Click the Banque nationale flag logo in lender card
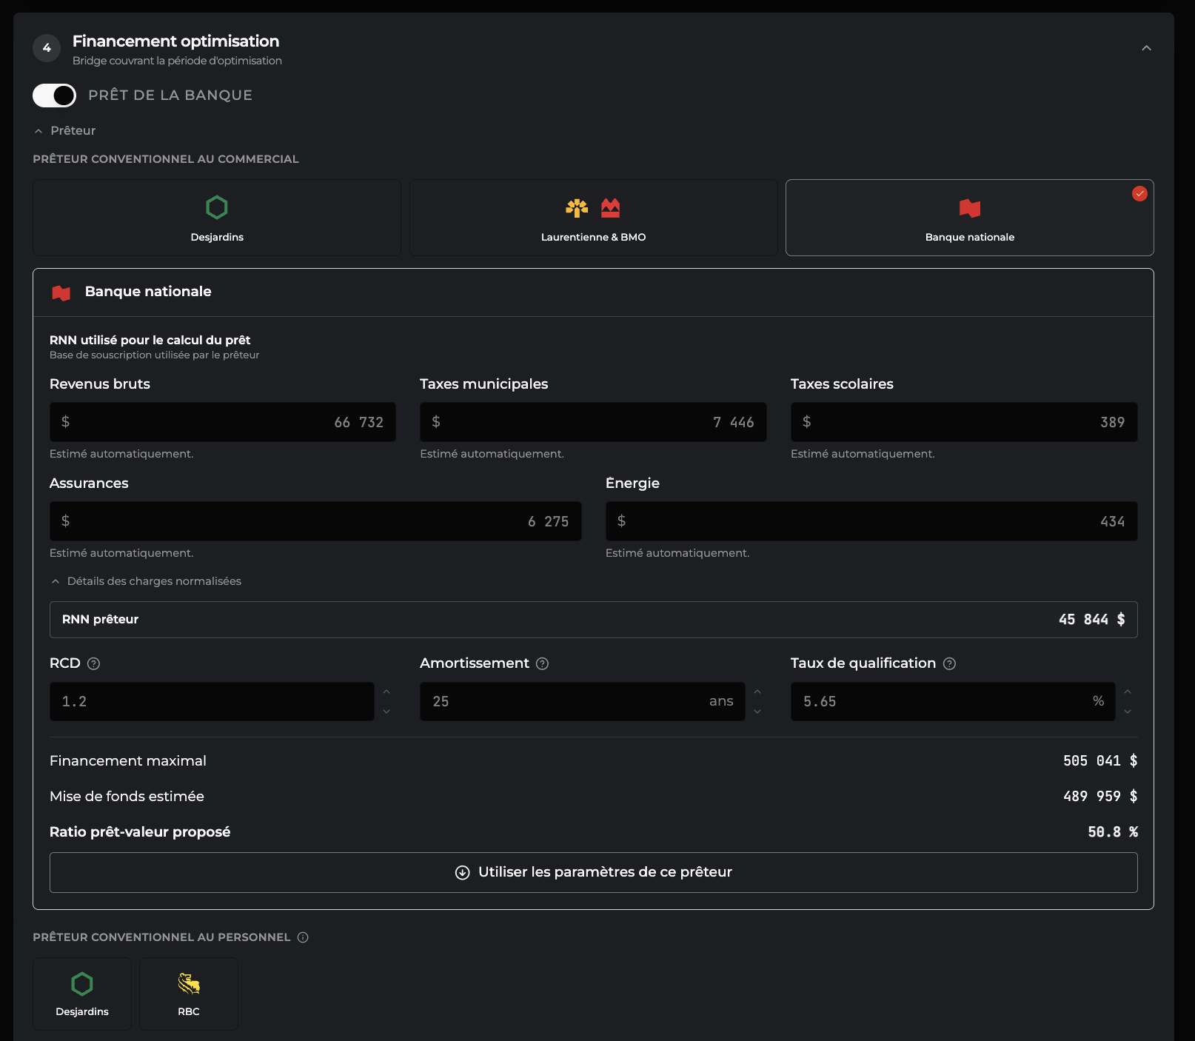Screen dimensions: 1195x1041 tap(970, 208)
